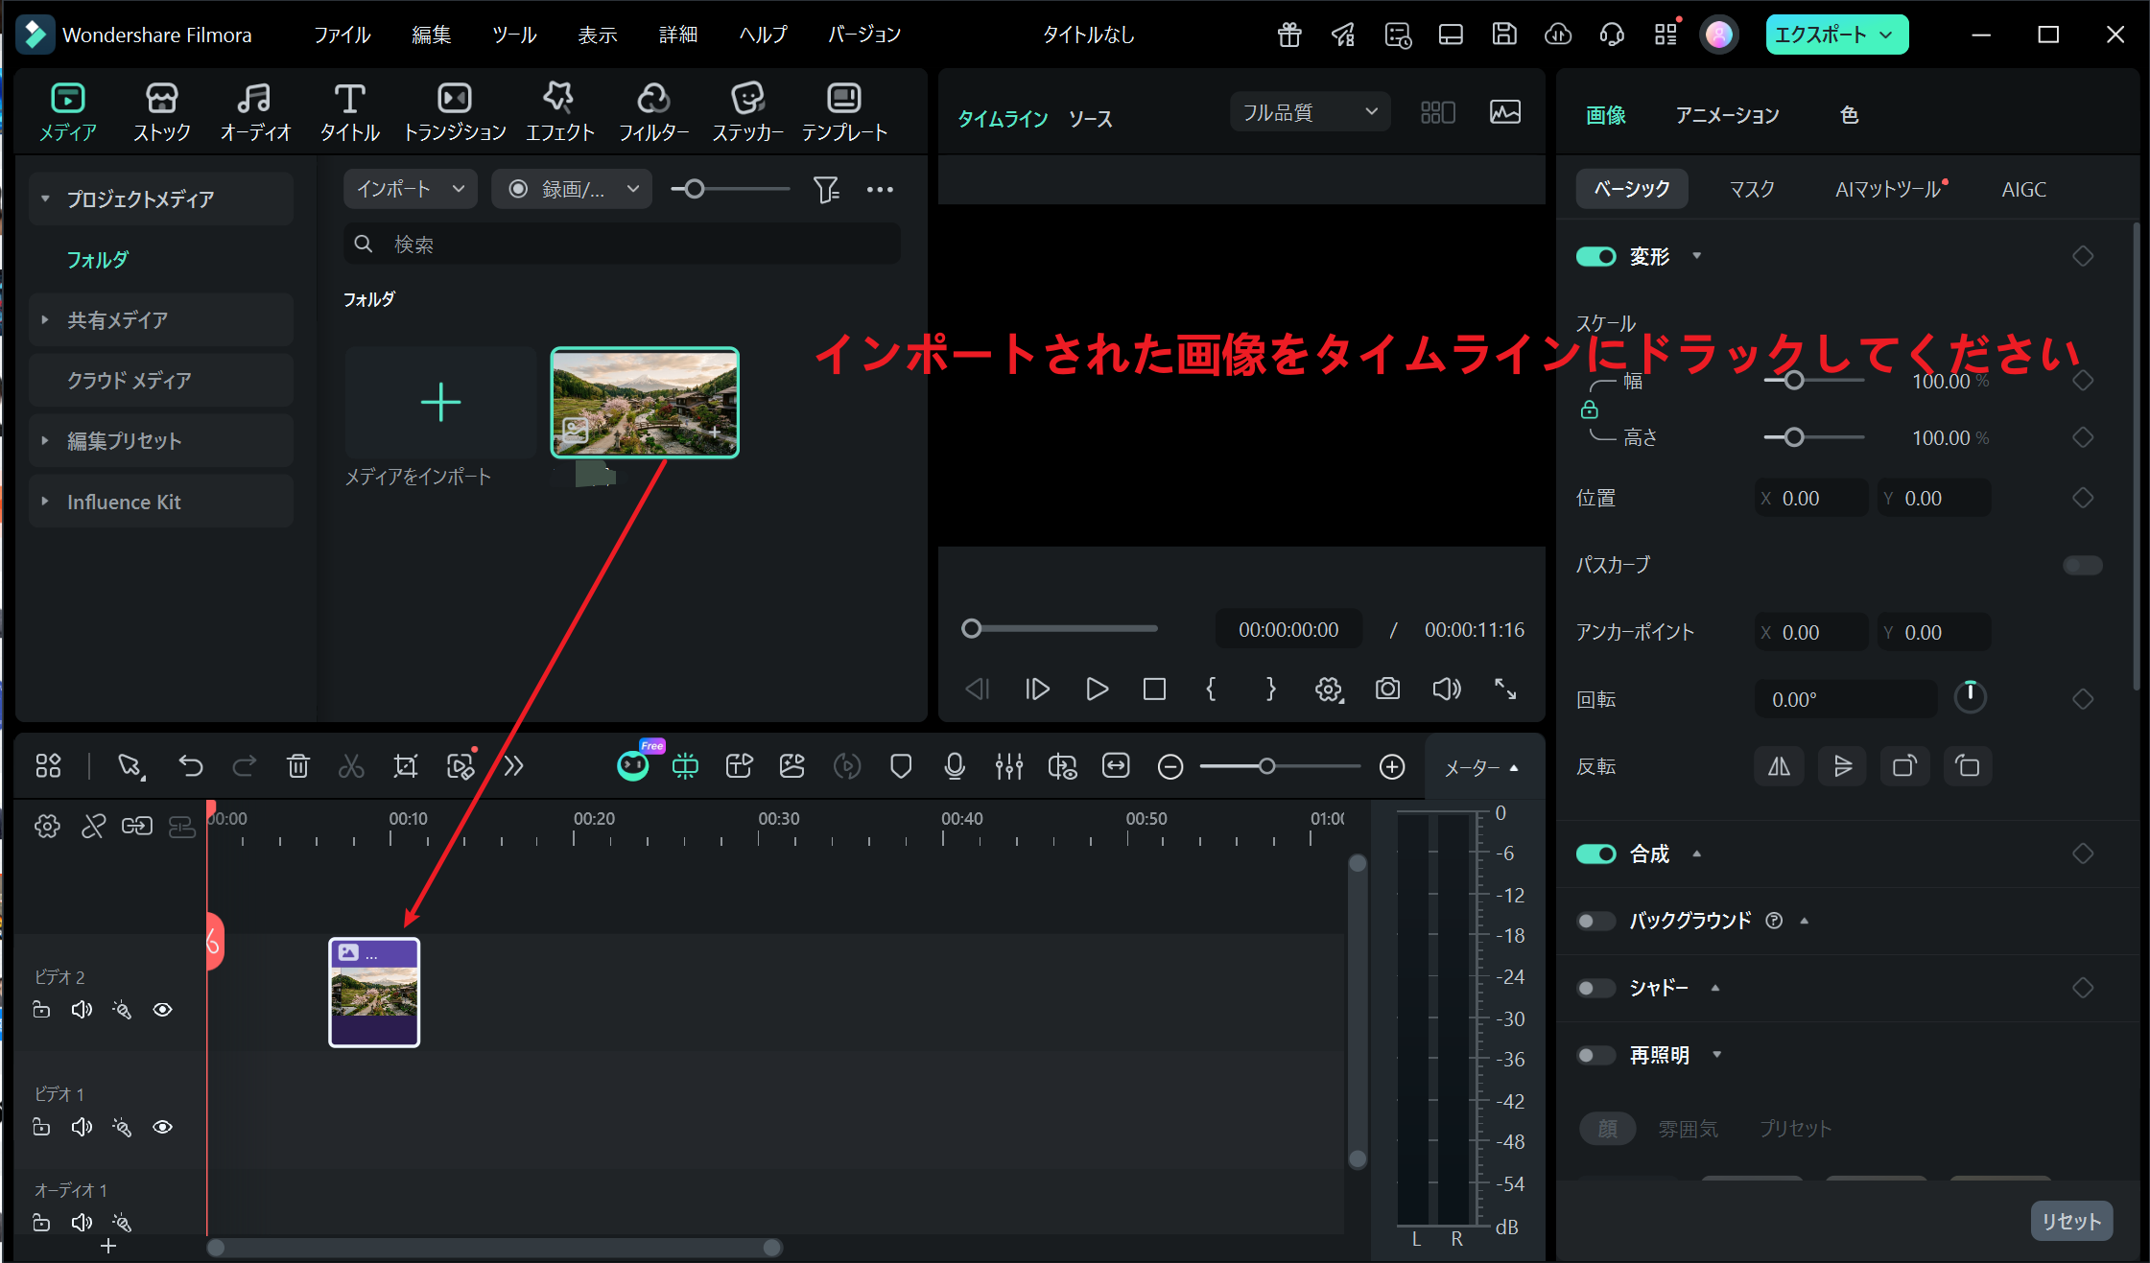Switch to the Animation (アニメーション) tab

[1727, 115]
